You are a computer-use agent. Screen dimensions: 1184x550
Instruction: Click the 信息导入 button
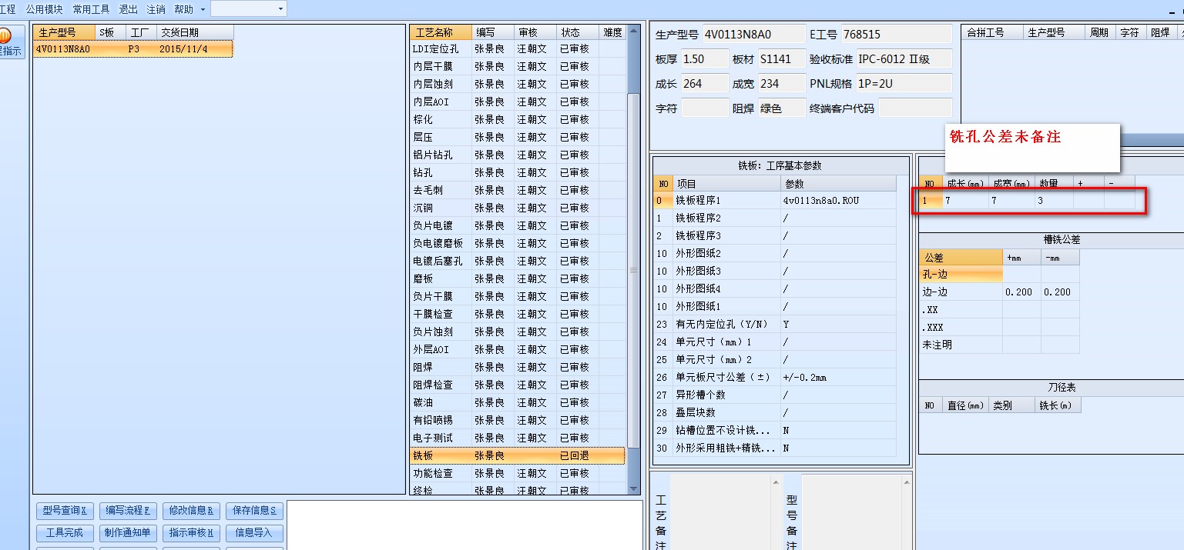254,533
